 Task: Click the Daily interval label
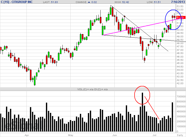tap(180, 135)
